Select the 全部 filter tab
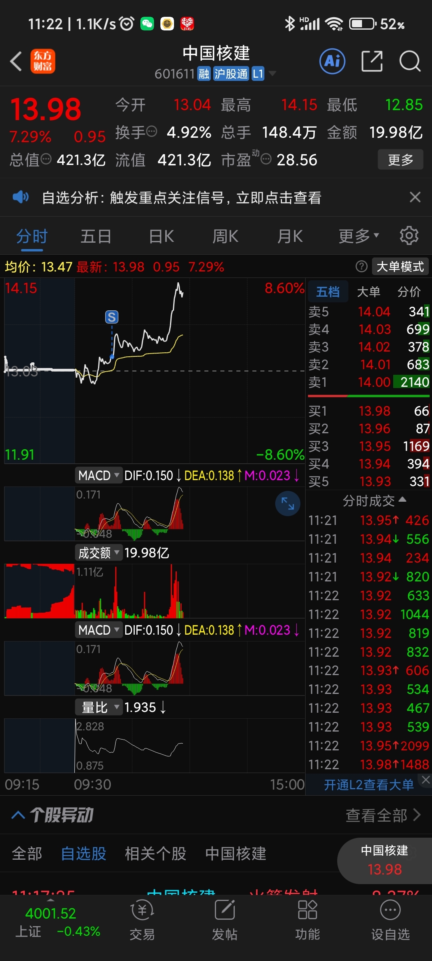This screenshot has width=432, height=961. 27,853
